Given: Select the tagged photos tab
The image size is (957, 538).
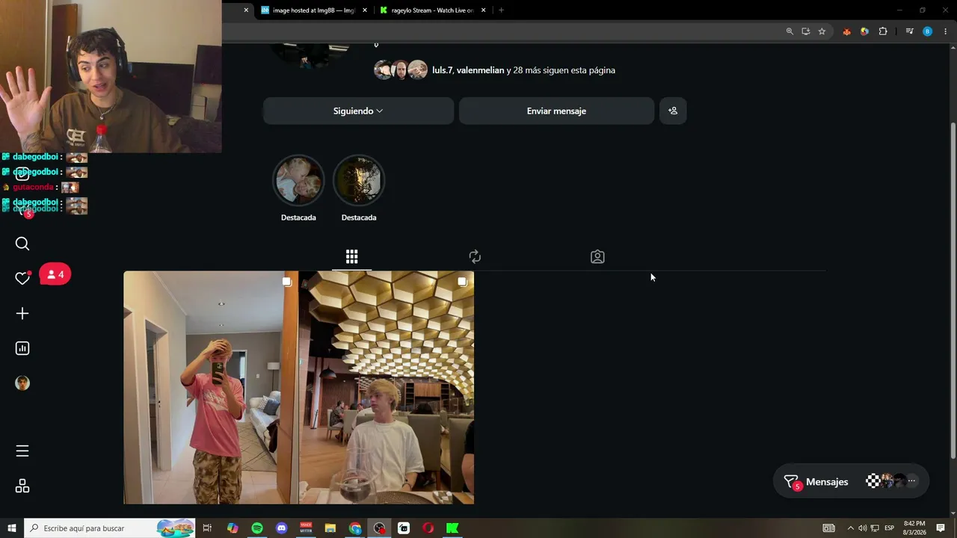Looking at the screenshot, I should (597, 257).
